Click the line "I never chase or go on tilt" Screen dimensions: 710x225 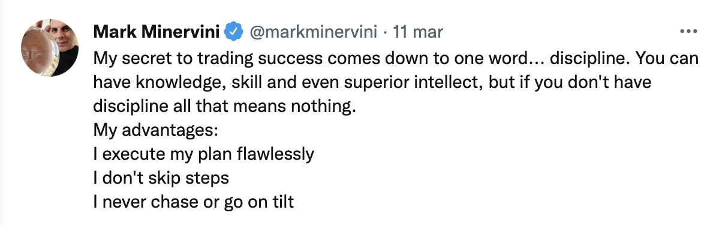[194, 202]
